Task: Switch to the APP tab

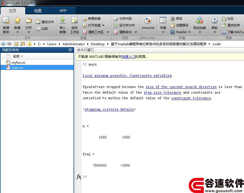Action: click(x=63, y=11)
